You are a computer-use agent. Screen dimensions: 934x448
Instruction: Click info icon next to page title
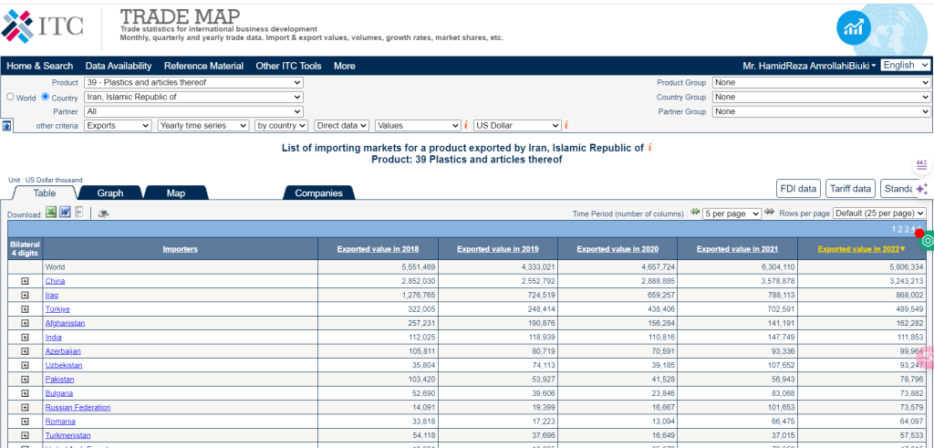point(649,148)
